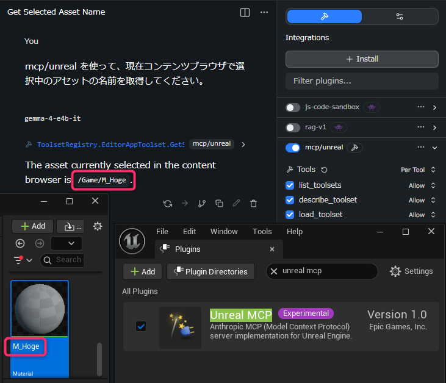Select the M_Hoge material thumbnail
This screenshot has height=383, width=446.
pos(40,309)
